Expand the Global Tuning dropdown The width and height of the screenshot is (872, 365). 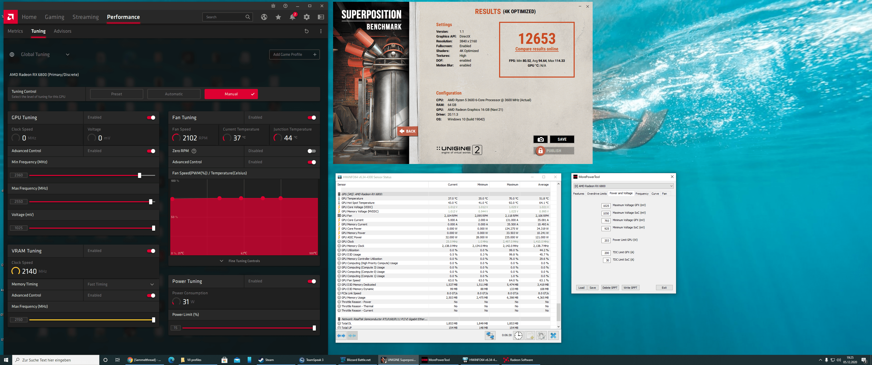68,54
